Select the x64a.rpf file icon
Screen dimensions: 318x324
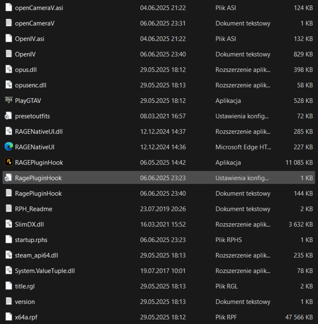click(9, 317)
